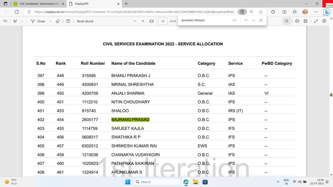Expand highlight color dropdown arrow
Viewport: 333px width, 187px height.
click(x=22, y=21)
